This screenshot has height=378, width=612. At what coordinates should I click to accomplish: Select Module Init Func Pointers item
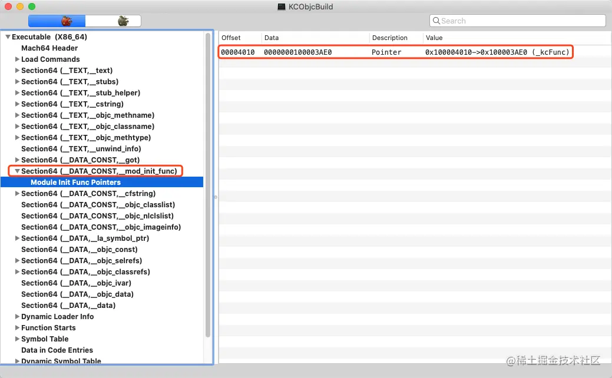click(x=102, y=182)
